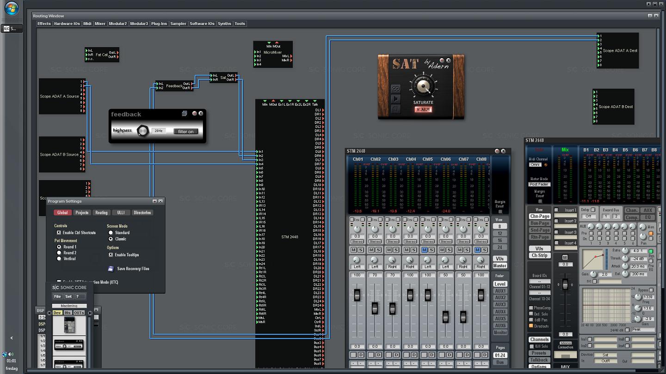Select Vertical pot movement
The height and width of the screenshot is (374, 666).
point(59,259)
